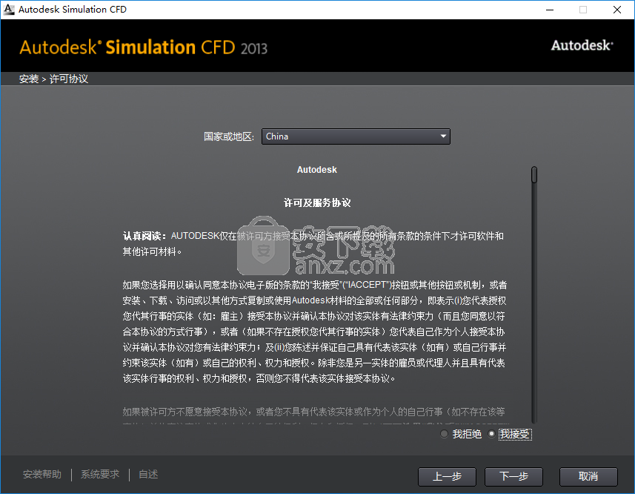Click the 认真阅读 bold text in the agreement

point(144,237)
